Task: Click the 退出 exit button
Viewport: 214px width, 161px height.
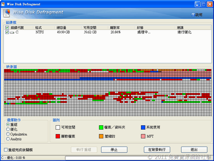Action: pos(194,150)
